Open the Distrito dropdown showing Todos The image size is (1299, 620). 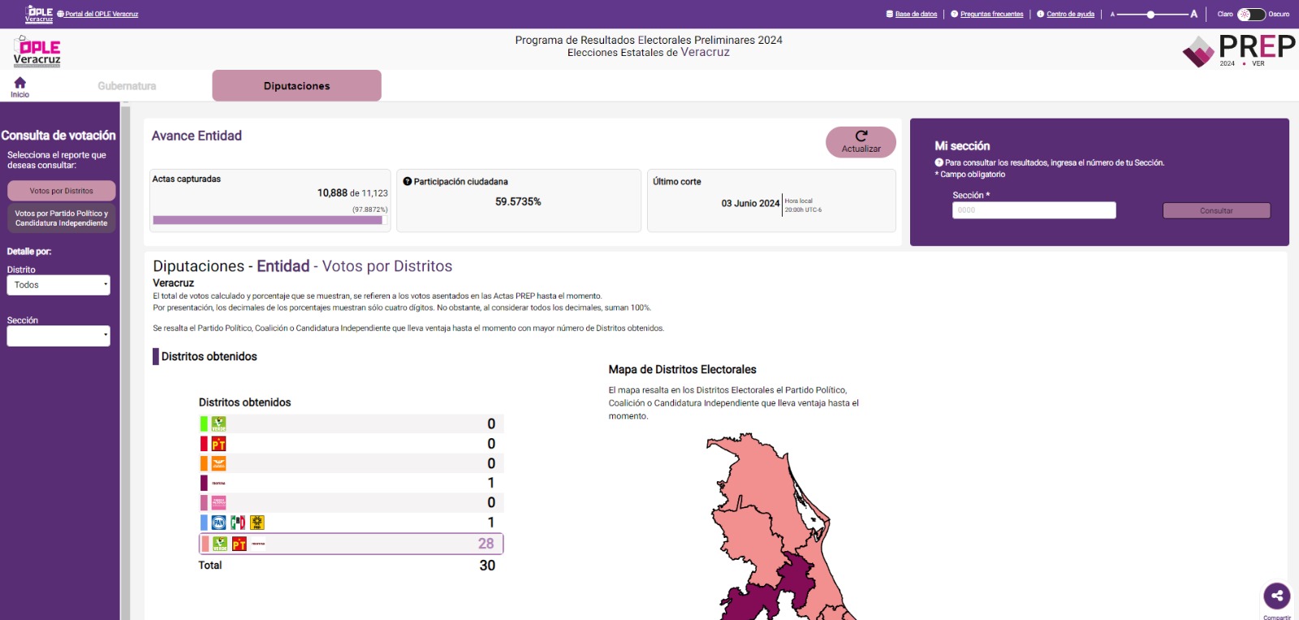click(58, 285)
